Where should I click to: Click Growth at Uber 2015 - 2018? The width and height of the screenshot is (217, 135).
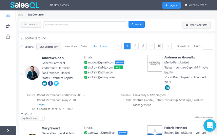point(55,109)
